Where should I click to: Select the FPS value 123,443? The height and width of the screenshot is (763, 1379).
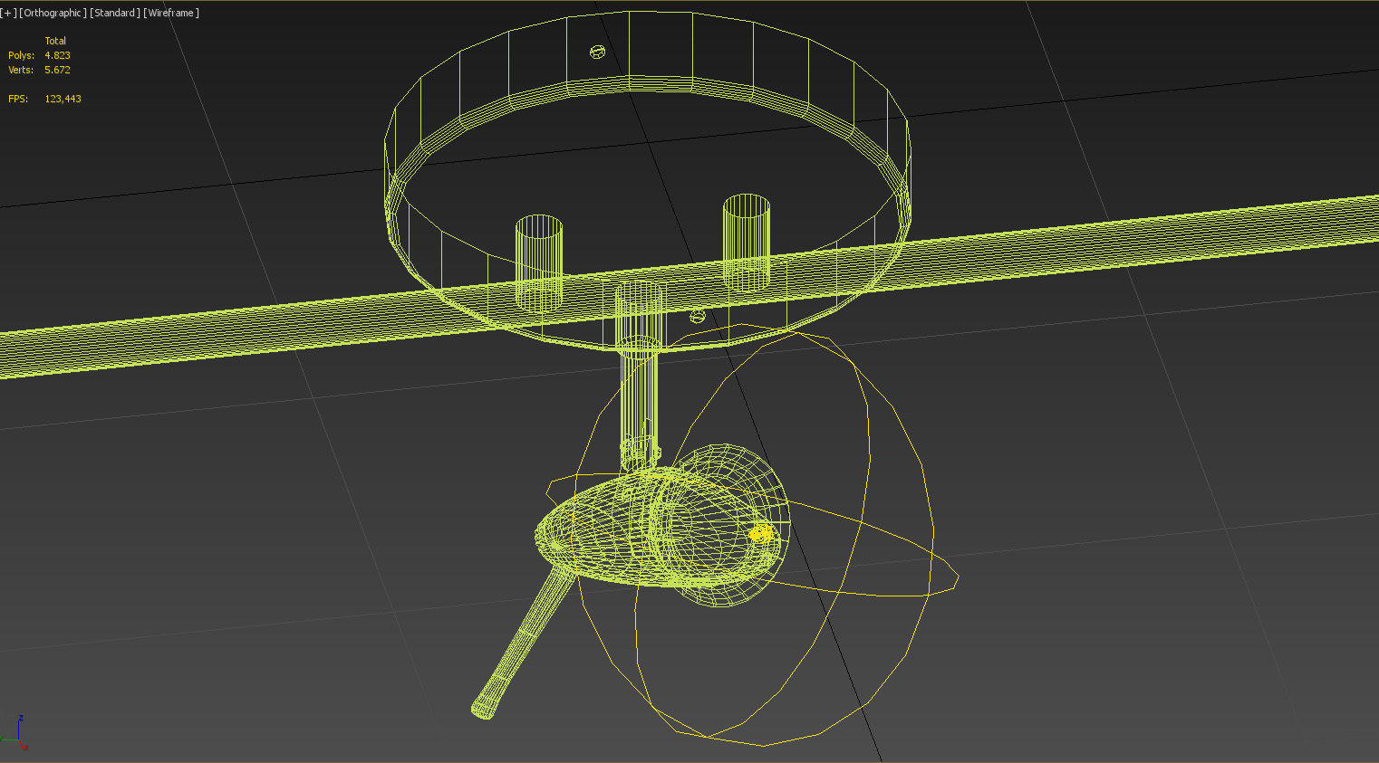point(63,99)
